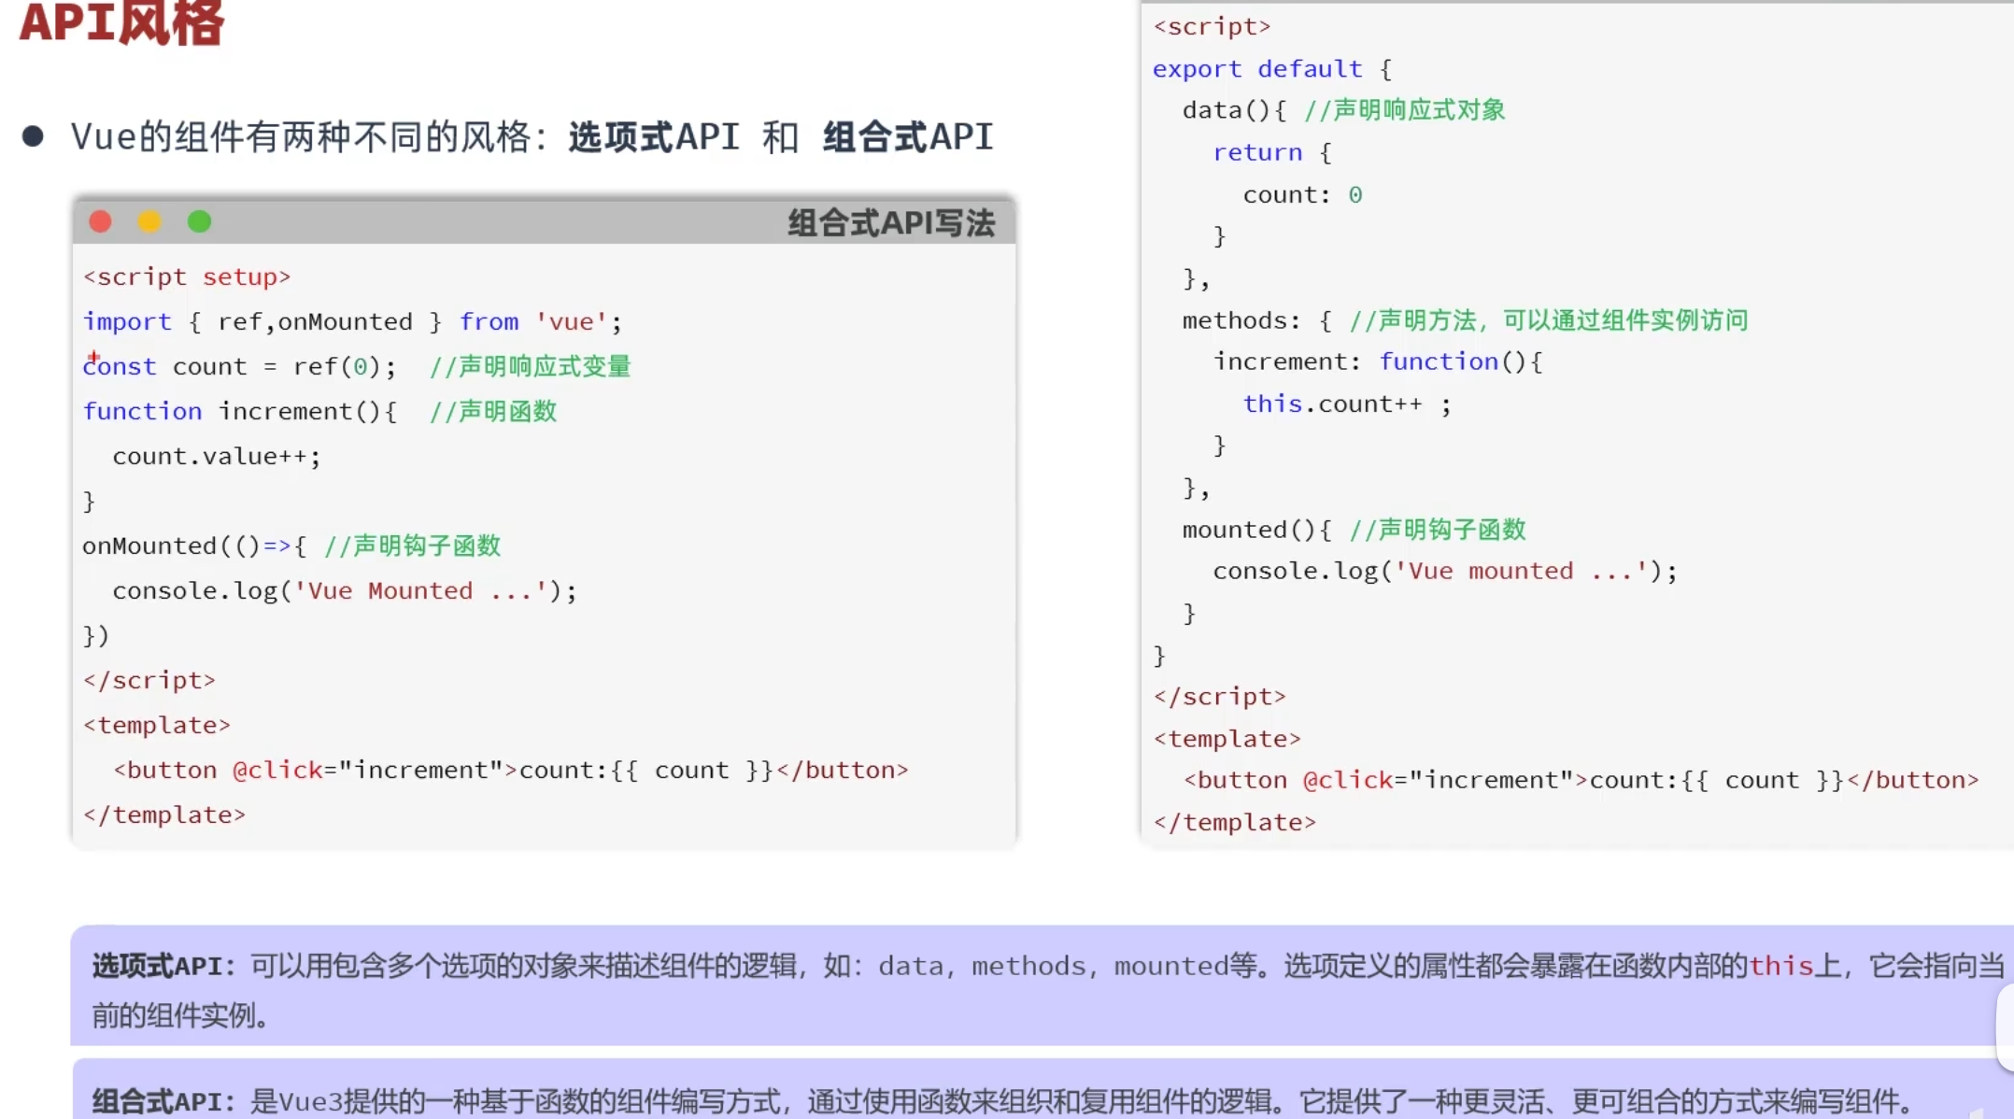
Task: Click the "<script setup>" line
Action: 187,277
